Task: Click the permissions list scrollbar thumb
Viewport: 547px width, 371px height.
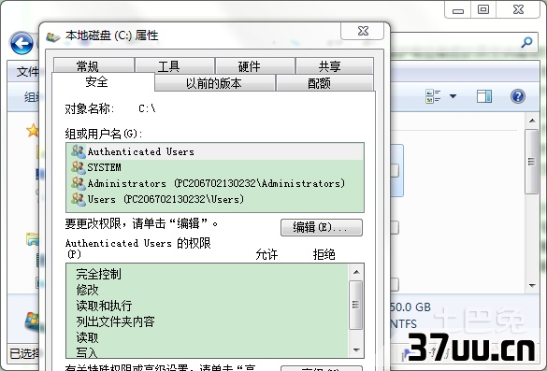Action: 356,305
